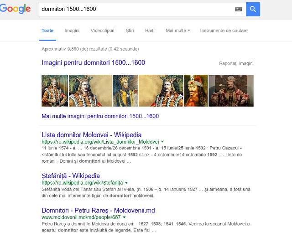Click Mai multe imagini pentru domnitori link
The image size is (292, 237).
[100, 116]
